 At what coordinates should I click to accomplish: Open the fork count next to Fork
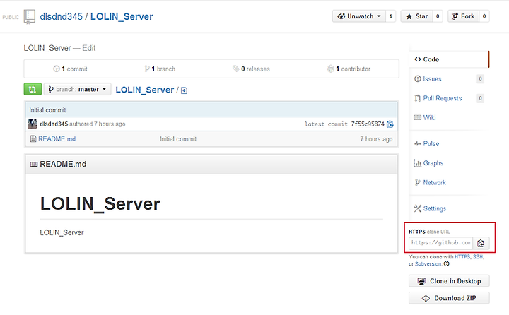click(484, 16)
